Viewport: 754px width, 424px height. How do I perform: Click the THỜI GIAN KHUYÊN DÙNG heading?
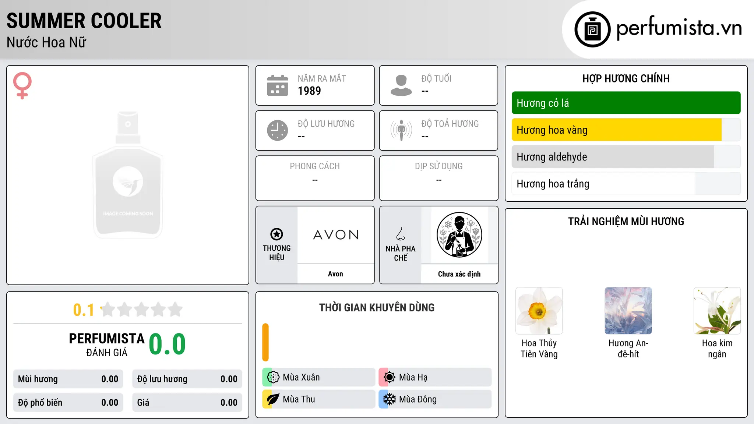377,308
